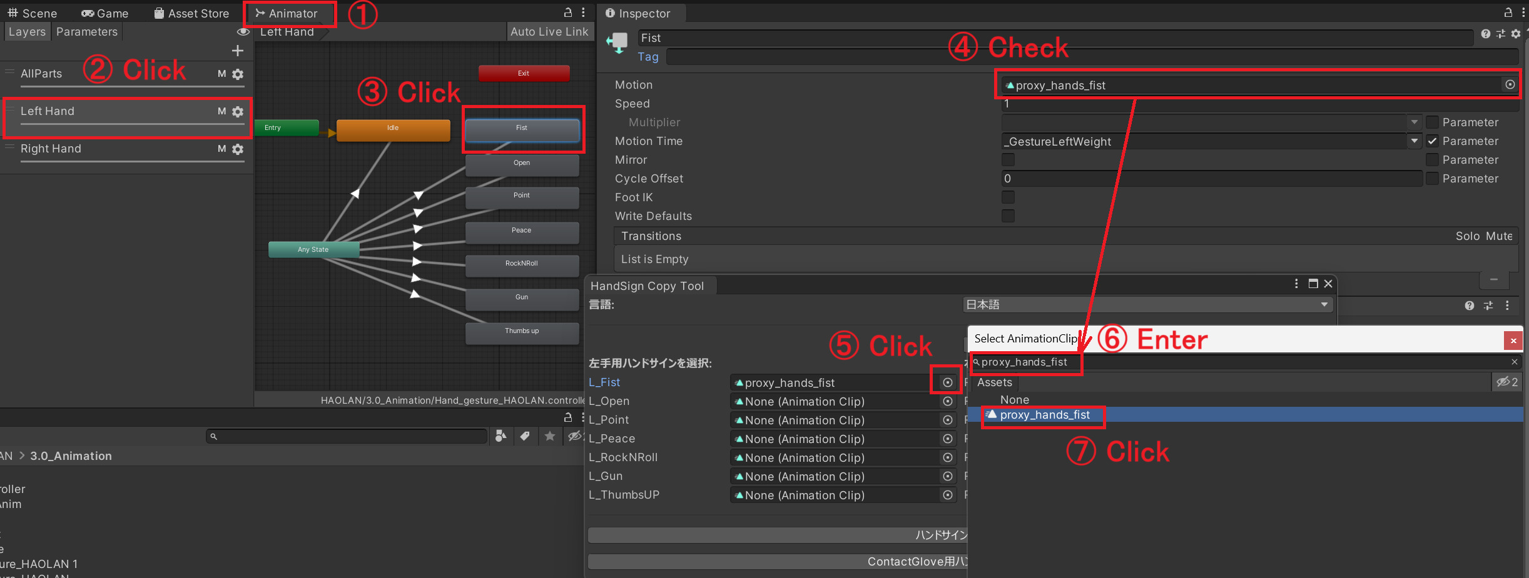Open L_Peace object picker icon

point(948,439)
